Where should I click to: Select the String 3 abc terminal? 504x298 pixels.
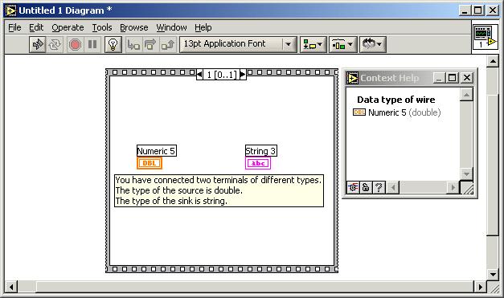(x=258, y=163)
